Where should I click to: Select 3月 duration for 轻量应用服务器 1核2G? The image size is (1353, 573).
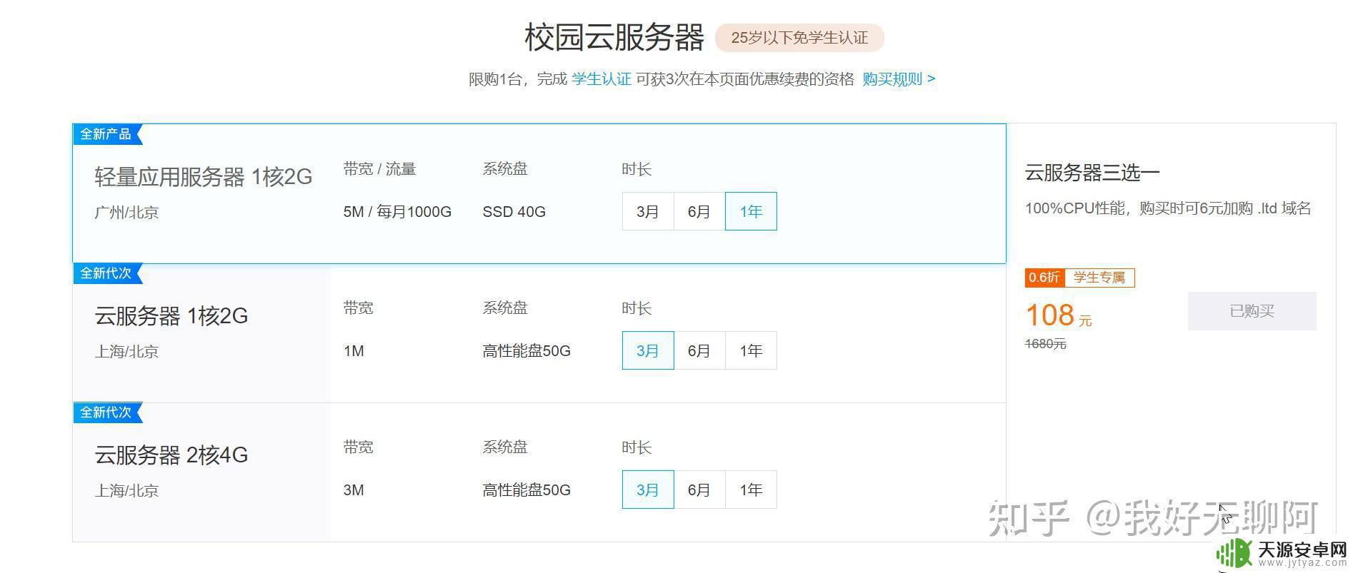point(648,211)
